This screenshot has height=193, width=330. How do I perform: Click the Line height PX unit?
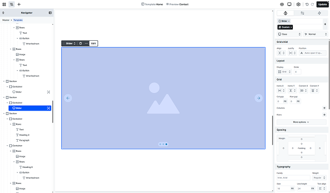coord(312,188)
